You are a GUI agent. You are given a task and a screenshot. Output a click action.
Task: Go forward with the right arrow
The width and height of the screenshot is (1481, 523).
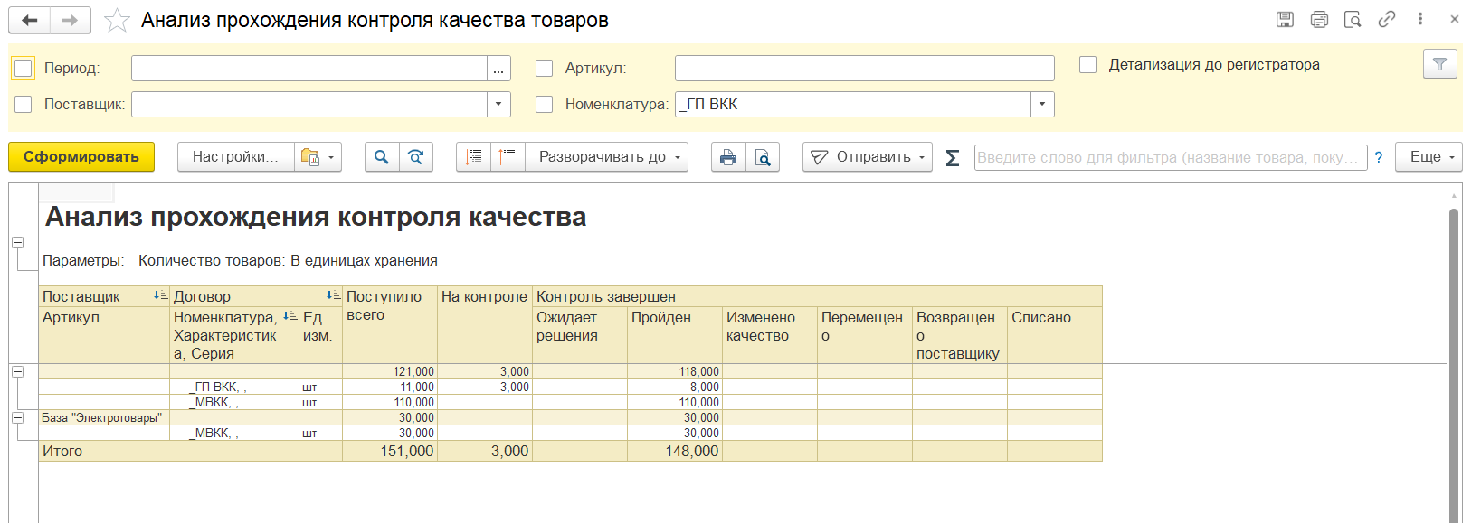click(70, 20)
